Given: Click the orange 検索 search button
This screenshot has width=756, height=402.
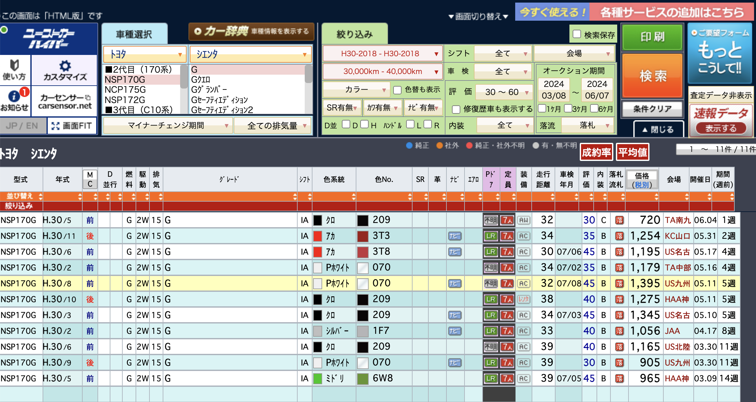Looking at the screenshot, I should (x=652, y=76).
